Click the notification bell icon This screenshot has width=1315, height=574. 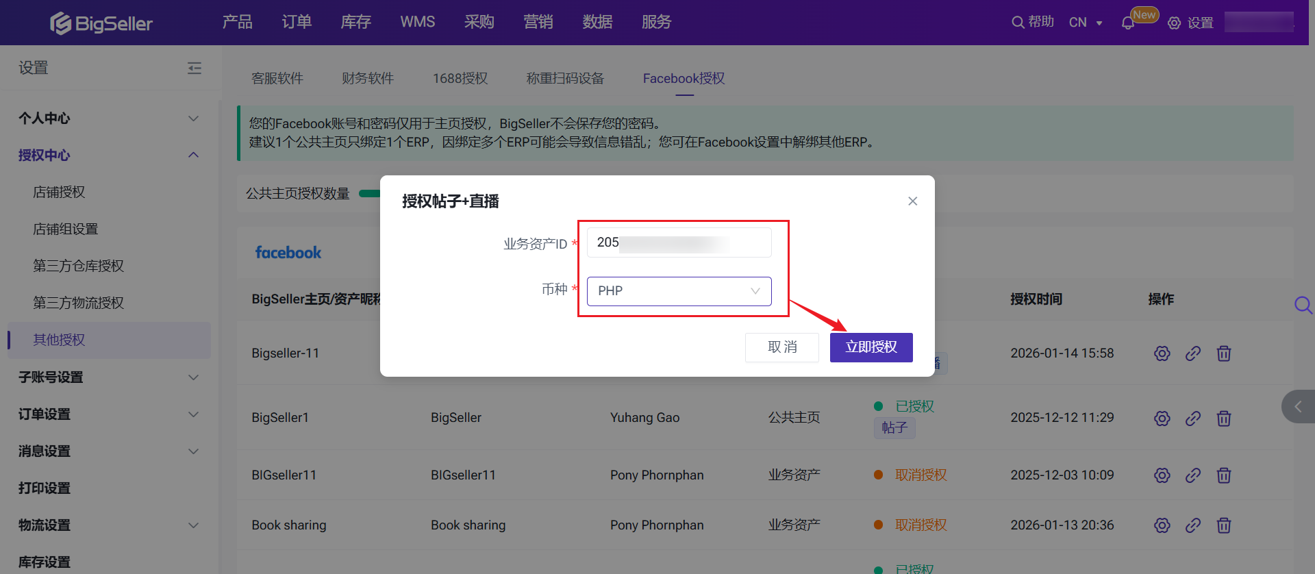coord(1127,23)
